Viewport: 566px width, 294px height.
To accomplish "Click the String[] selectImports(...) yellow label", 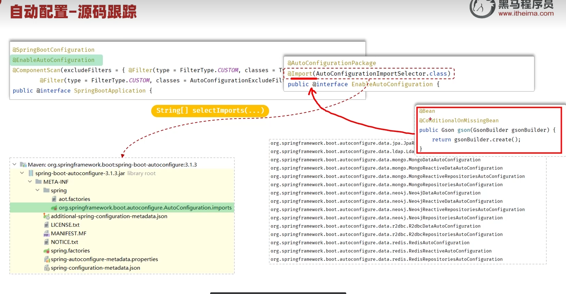I will 210,111.
